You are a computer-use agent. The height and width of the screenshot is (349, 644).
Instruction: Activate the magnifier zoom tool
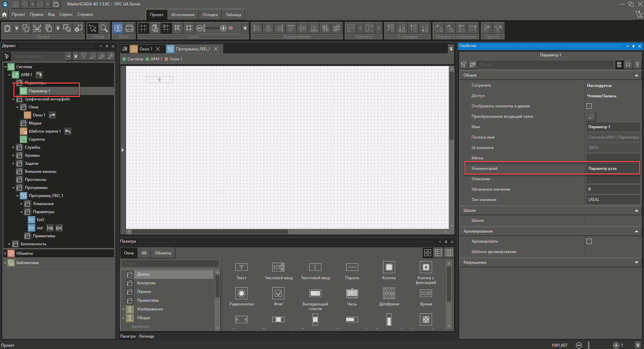(104, 28)
